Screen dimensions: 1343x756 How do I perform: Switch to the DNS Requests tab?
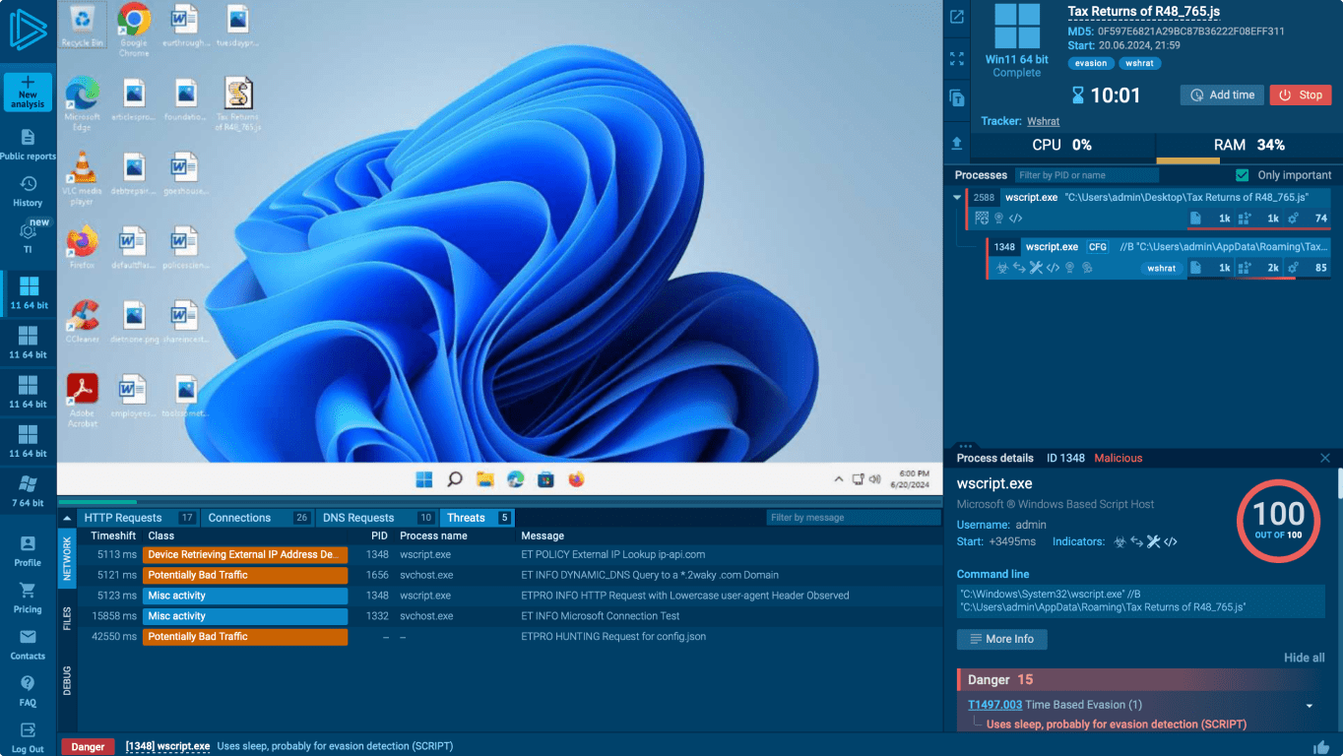tap(358, 518)
